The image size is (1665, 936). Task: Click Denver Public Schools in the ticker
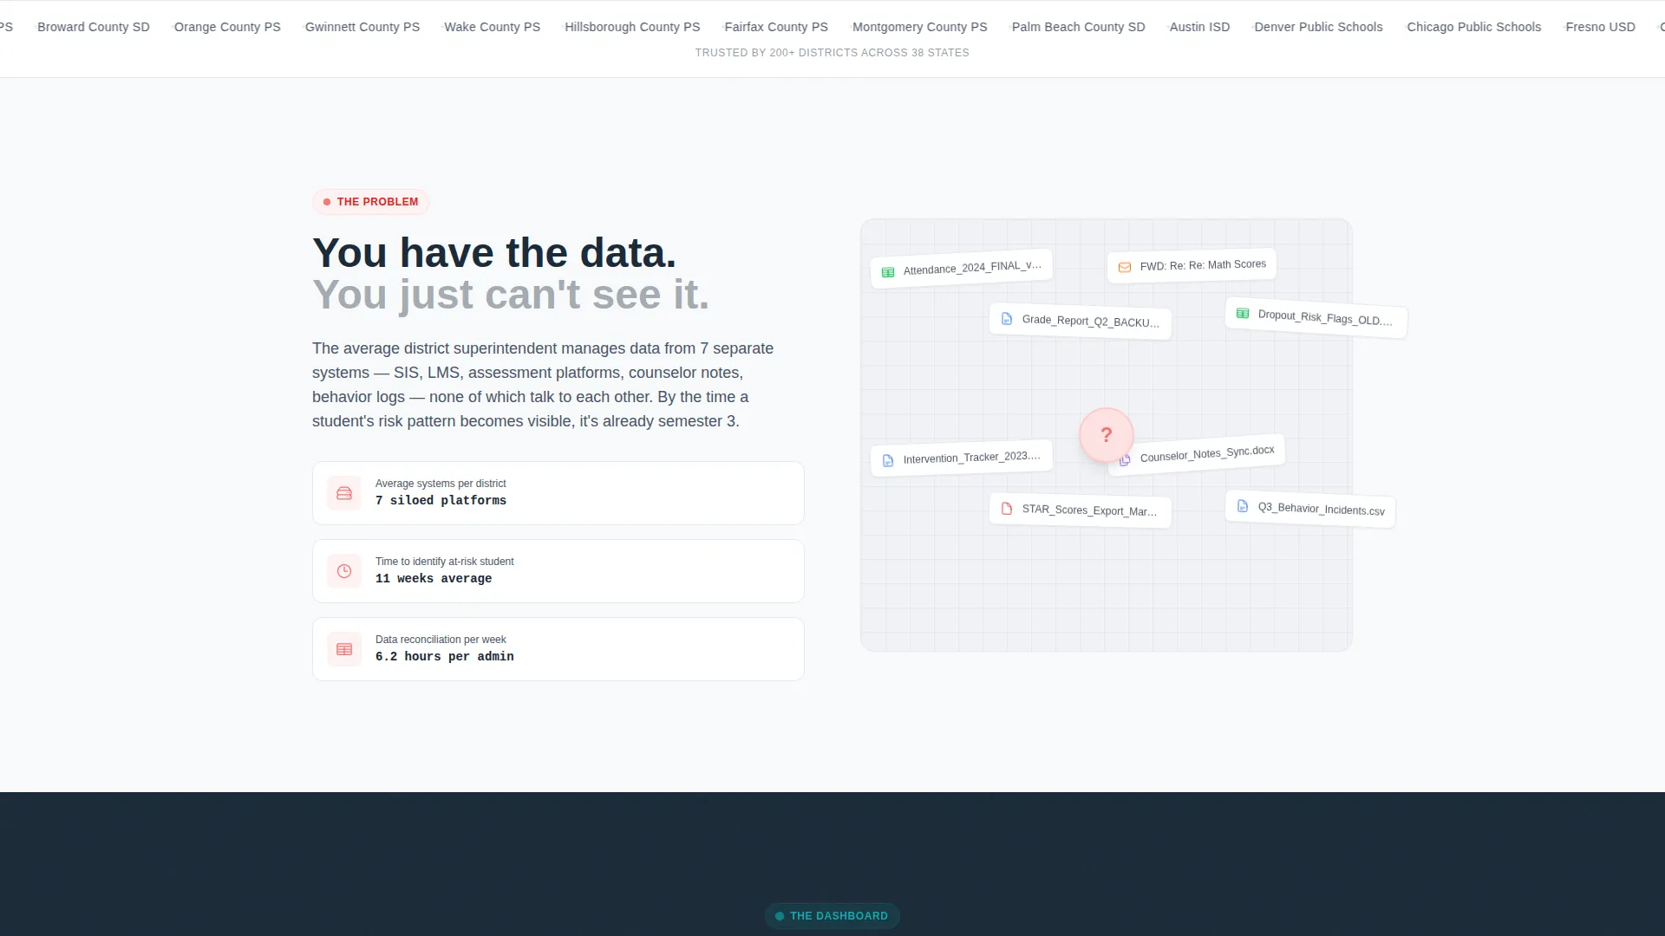pyautogui.click(x=1319, y=27)
